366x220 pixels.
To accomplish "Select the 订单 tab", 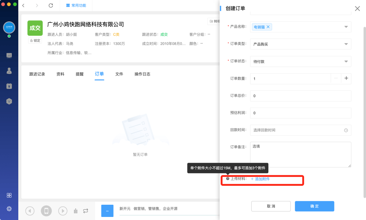I will (99, 74).
